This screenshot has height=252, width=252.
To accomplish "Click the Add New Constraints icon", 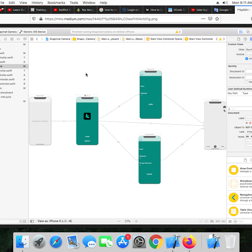I will 218,221.
